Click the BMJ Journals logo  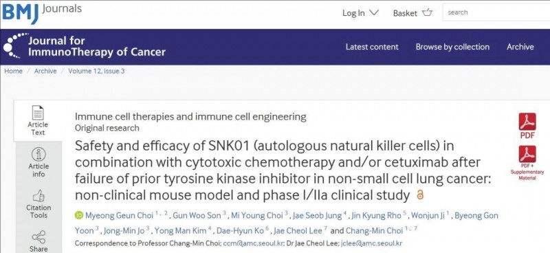(42, 13)
